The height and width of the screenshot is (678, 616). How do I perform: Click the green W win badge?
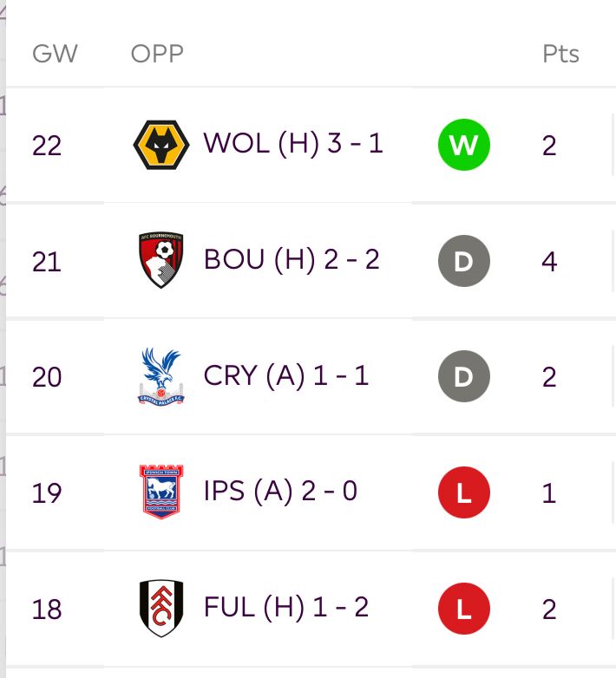point(463,145)
